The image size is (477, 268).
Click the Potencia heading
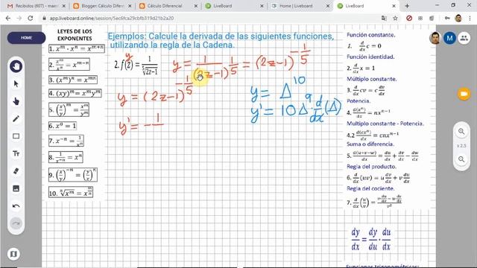[x=358, y=101]
